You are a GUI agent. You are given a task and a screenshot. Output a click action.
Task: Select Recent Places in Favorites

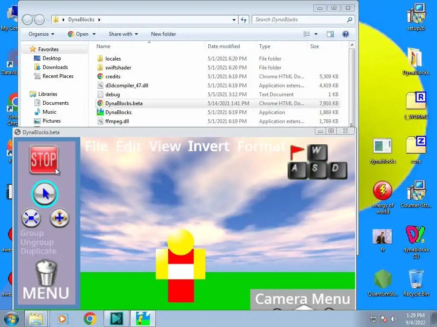[x=58, y=76]
